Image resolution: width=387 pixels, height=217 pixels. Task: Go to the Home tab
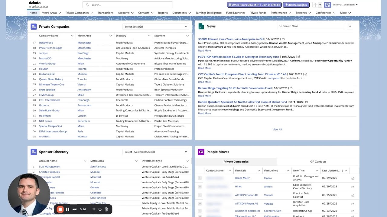[33, 13]
